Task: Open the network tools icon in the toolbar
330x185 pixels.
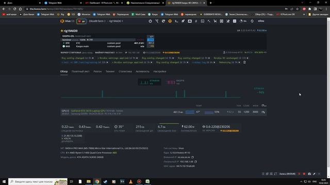Action: coord(157,21)
